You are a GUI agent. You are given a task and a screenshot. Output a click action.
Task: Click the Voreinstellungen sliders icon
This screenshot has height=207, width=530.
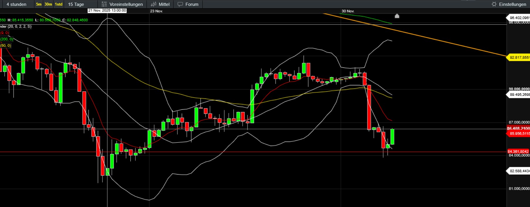tap(104, 4)
